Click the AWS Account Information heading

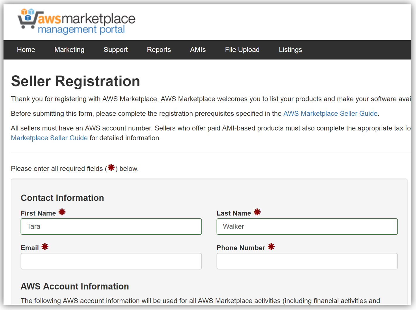75,286
